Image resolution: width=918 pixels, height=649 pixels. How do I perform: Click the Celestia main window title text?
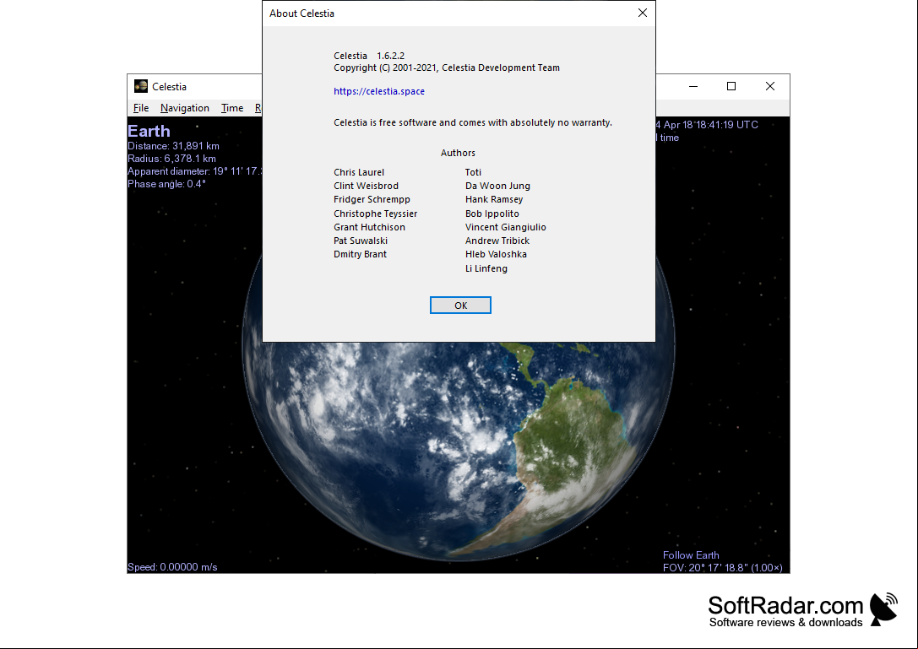169,87
